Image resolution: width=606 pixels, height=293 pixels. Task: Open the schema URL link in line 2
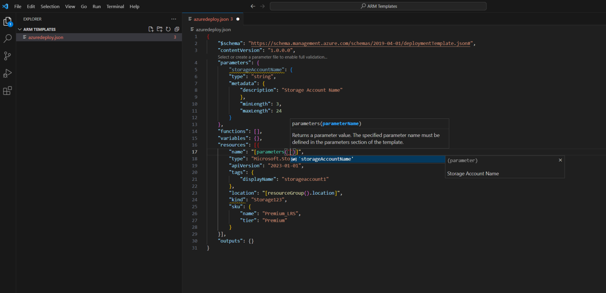[x=361, y=43]
